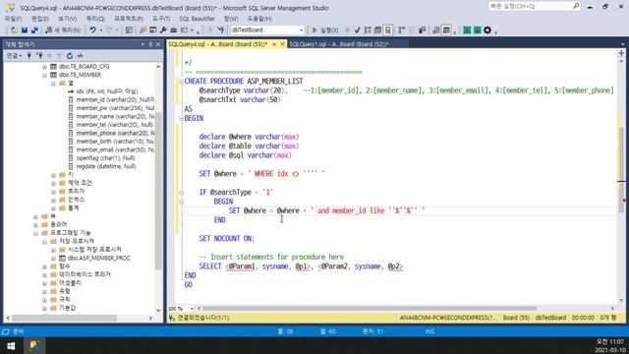This screenshot has height=354, width=629.
Task: Open the SQL Beautifier menu
Action: click(197, 19)
